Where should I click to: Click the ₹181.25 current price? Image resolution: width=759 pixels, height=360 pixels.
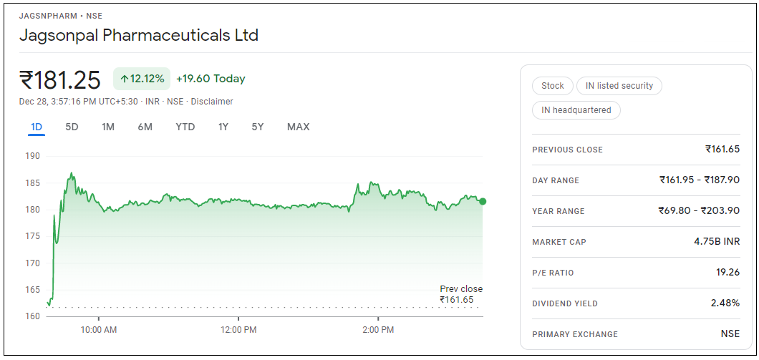60,80
